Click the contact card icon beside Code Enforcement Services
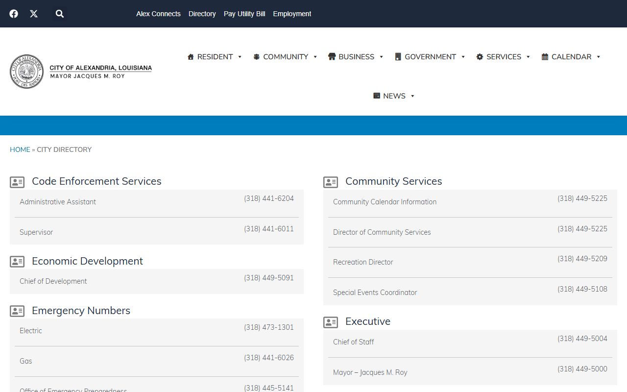 tap(17, 182)
